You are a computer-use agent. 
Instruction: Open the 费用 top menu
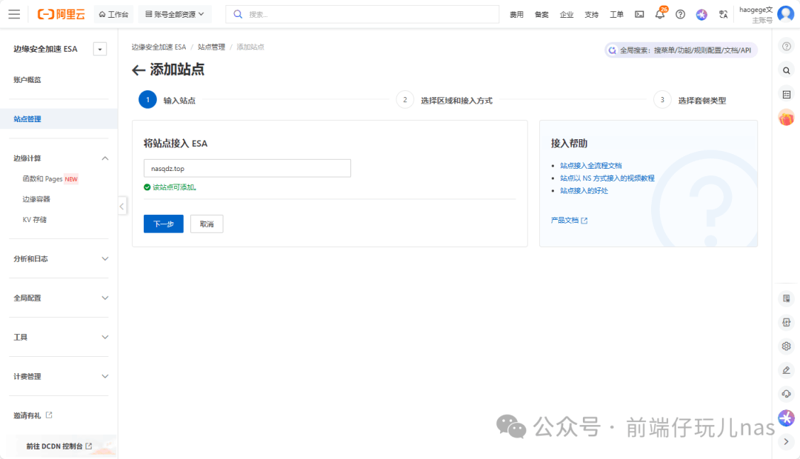[516, 14]
